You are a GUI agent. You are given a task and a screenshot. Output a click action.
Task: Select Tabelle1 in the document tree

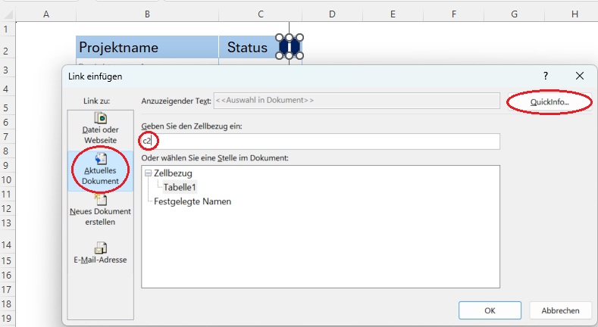pyautogui.click(x=180, y=187)
